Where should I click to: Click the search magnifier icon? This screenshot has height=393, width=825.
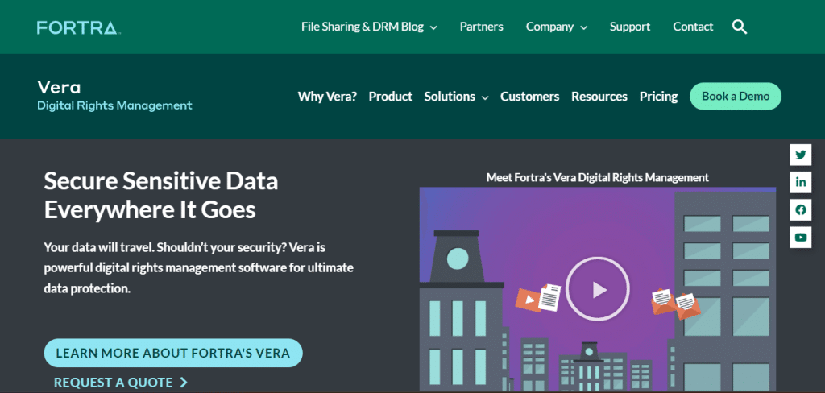point(740,27)
